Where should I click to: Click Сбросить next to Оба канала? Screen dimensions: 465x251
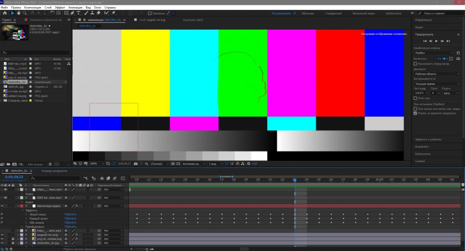pos(70,223)
